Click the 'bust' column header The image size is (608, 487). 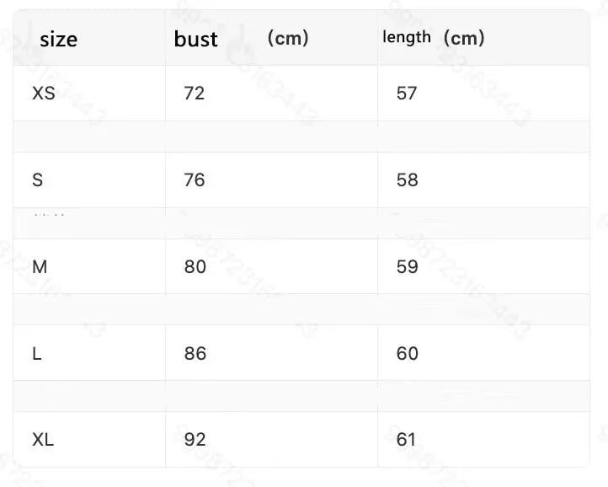click(x=196, y=39)
